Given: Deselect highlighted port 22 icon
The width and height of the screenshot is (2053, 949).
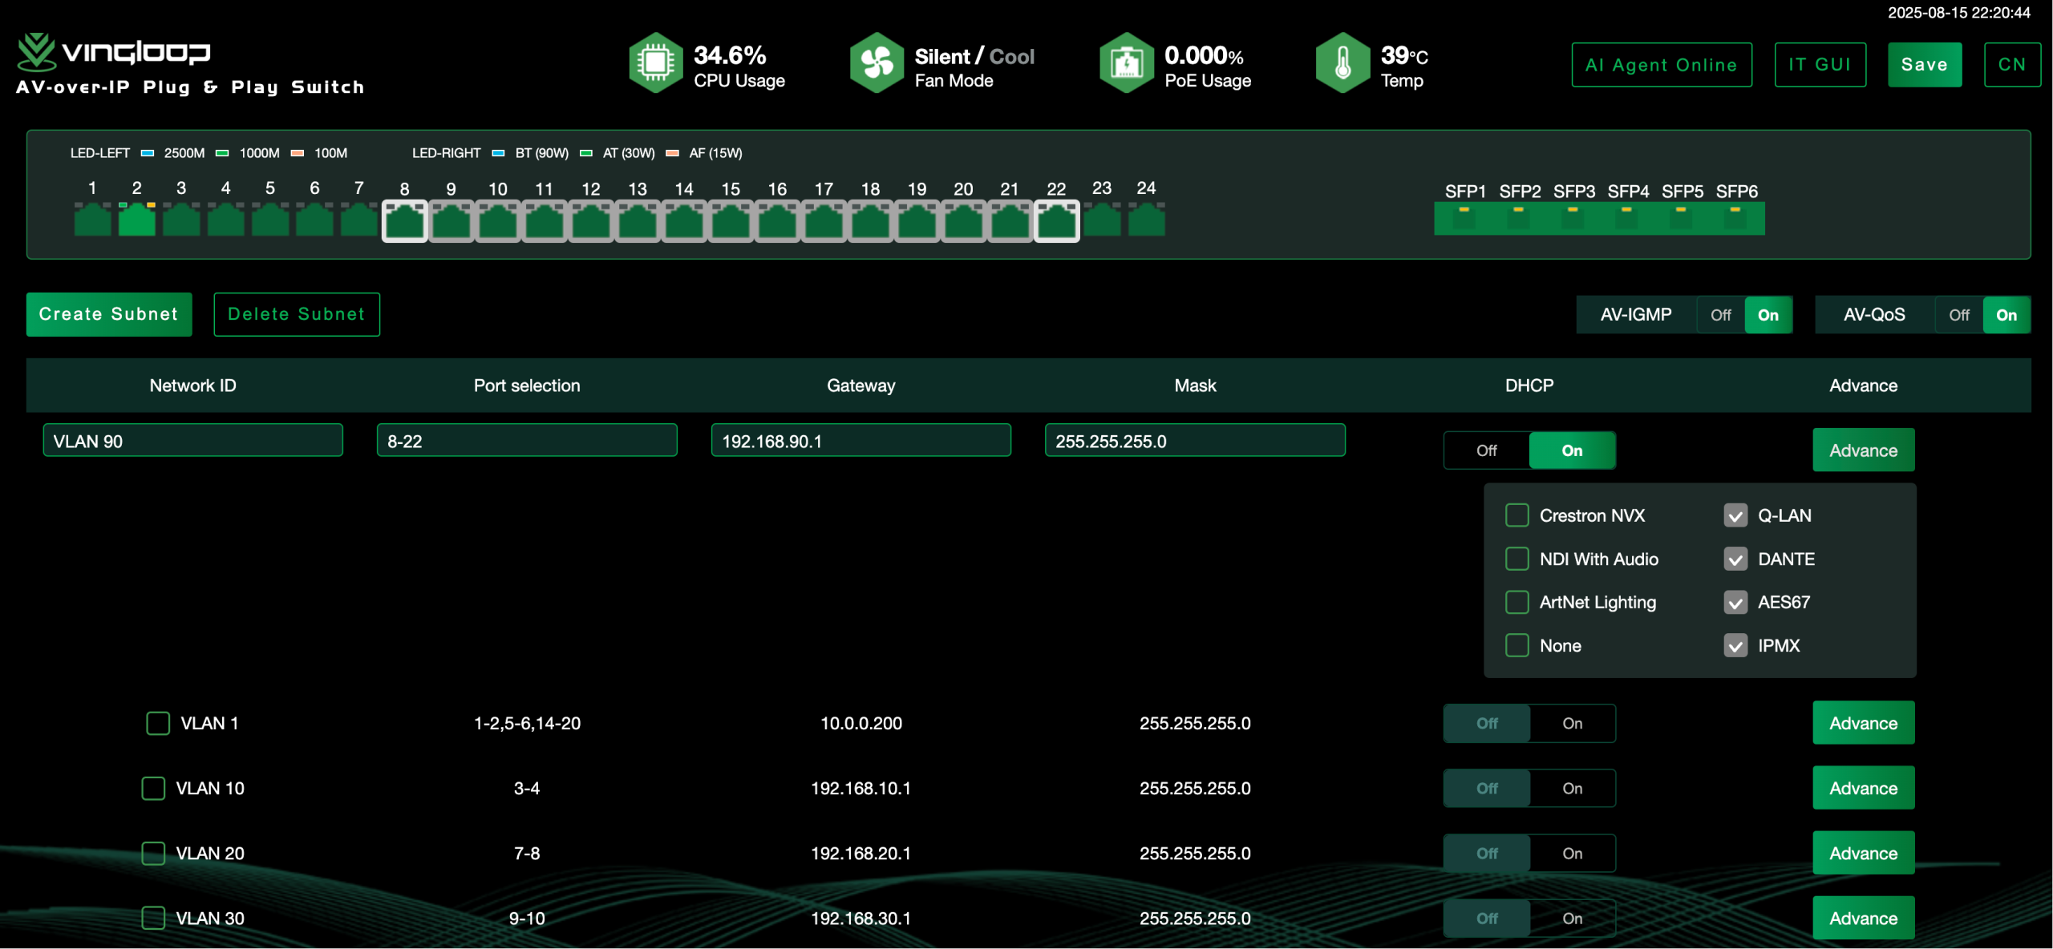Looking at the screenshot, I should point(1057,220).
